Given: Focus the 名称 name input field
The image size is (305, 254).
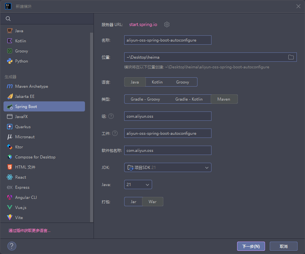Looking at the screenshot, I should 168,40.
